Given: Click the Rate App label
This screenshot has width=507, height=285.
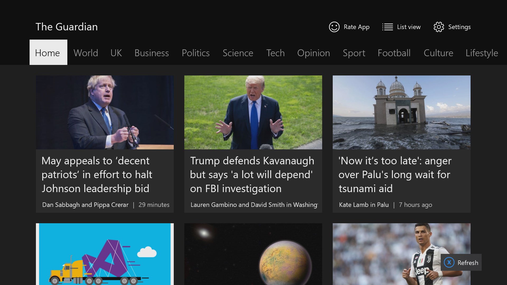Looking at the screenshot, I should coord(356,27).
